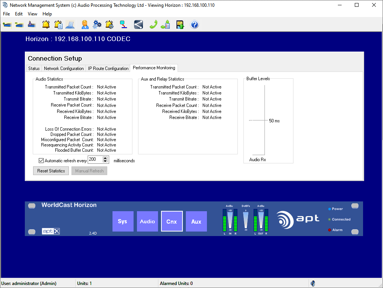Open the File menu

pos(6,14)
